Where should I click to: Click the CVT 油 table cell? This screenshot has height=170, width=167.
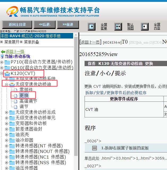point(124,109)
